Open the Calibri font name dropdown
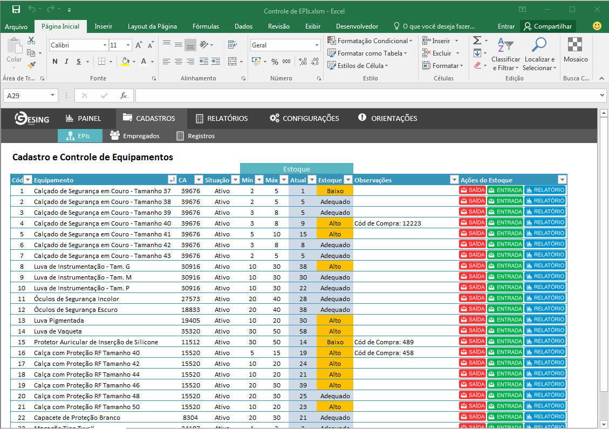 point(105,45)
